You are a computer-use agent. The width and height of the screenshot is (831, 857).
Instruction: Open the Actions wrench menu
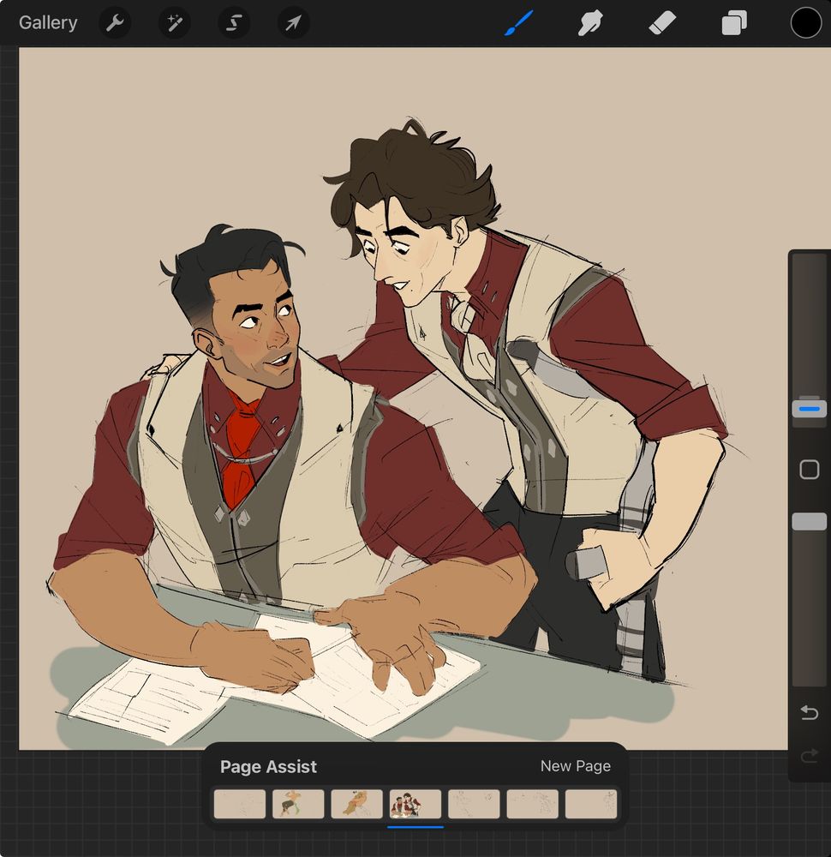(x=115, y=23)
